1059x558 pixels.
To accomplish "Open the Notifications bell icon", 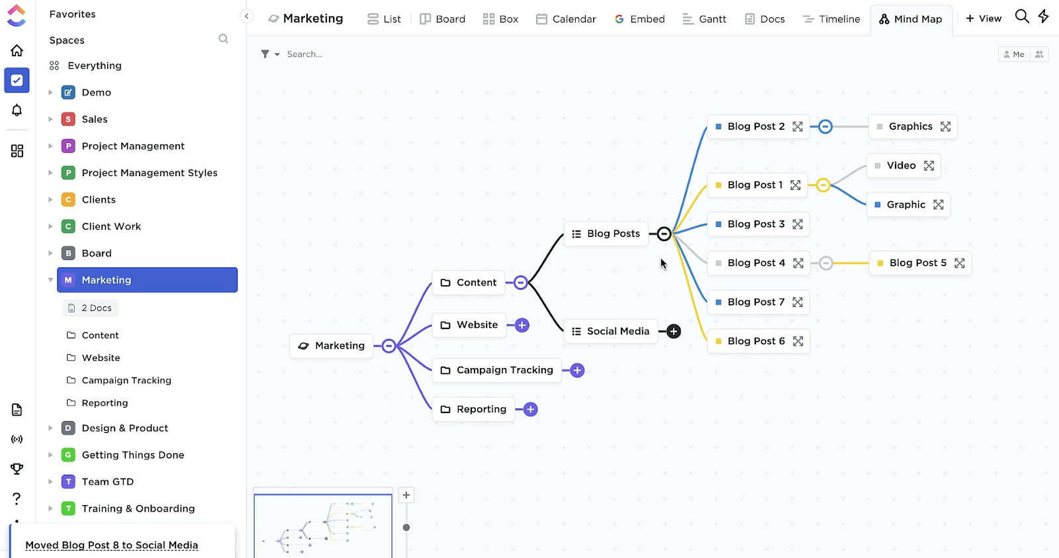I will 17,110.
